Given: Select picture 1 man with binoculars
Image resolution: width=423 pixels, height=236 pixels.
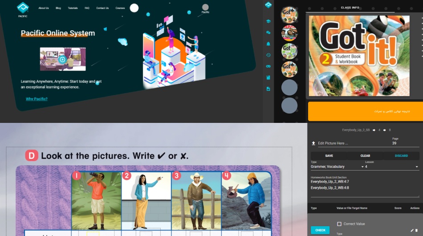Looking at the screenshot, I should [97, 201].
